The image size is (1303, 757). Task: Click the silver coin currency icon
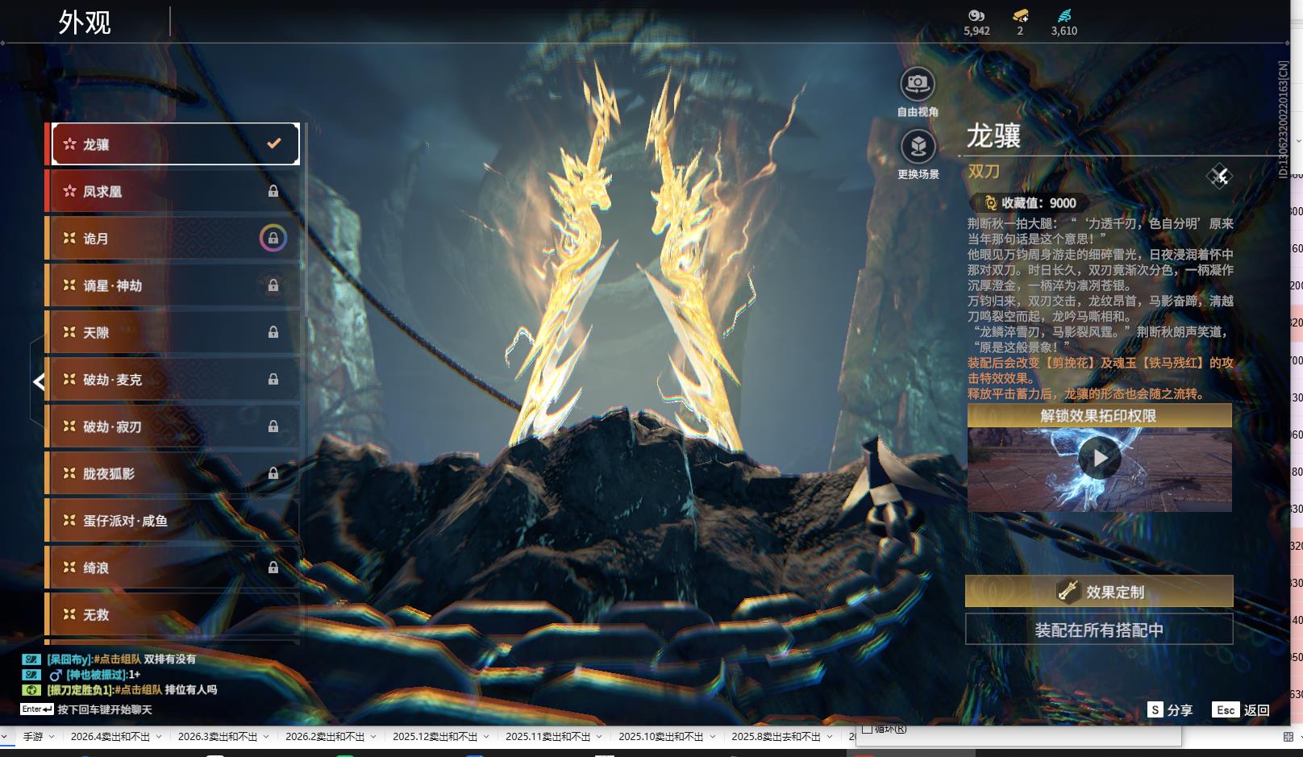(x=976, y=15)
